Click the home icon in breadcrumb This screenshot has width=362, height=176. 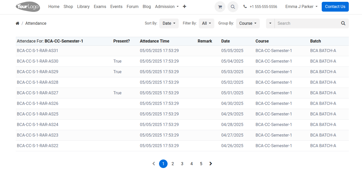click(x=18, y=23)
